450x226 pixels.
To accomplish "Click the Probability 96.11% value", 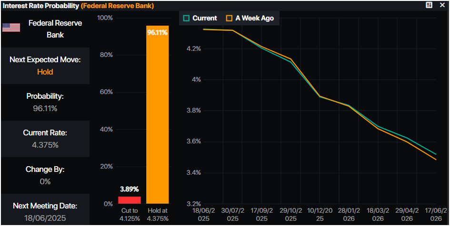I will 45,108.
